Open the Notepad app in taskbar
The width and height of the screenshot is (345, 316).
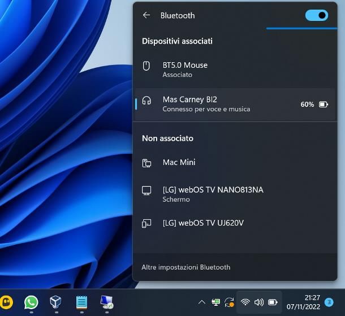click(81, 302)
